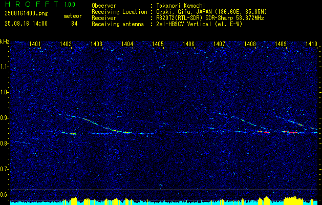
Task: Click the 0.7 kHz axis label
Action: 5,169
